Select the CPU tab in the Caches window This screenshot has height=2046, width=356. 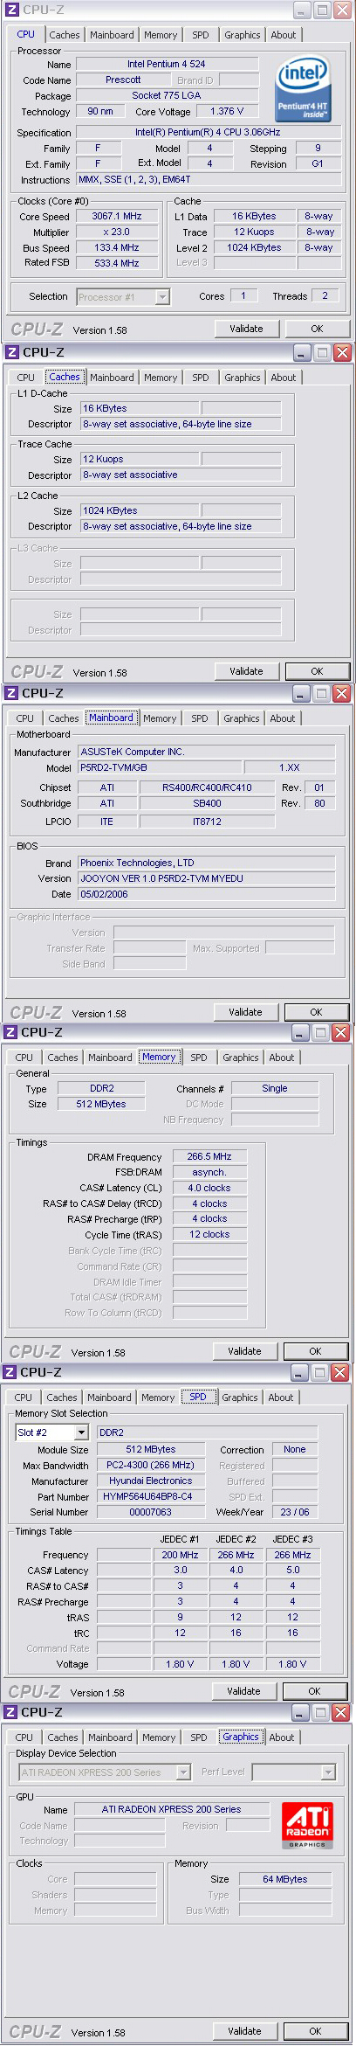tap(26, 378)
